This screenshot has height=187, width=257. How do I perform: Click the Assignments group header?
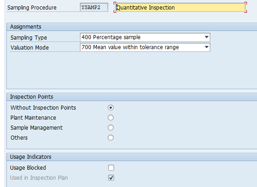pyautogui.click(x=26, y=27)
